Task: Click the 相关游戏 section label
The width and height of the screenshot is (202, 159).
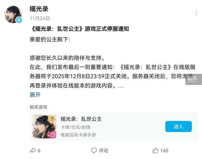Action: 38,107
